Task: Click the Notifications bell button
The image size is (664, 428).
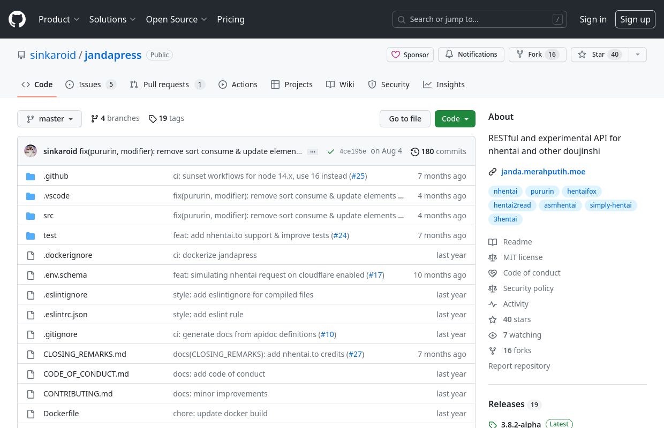Action: click(x=471, y=55)
